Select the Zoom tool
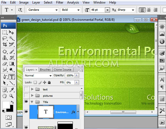166x129 pixels. tap(11, 96)
